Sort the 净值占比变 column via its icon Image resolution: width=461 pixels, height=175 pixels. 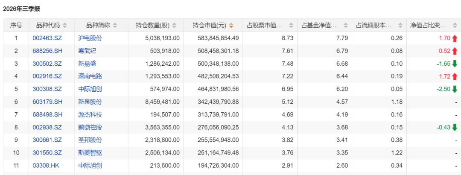455,26
